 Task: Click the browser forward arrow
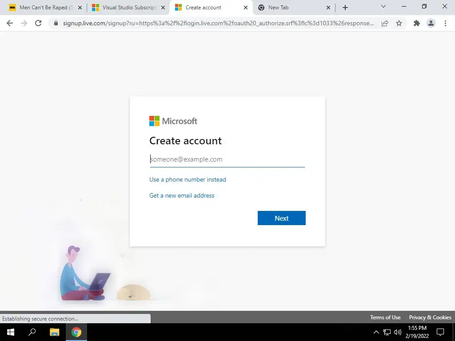(x=24, y=23)
